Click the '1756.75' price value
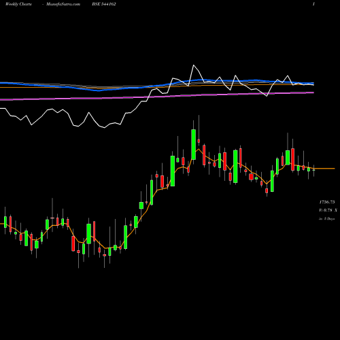The height and width of the screenshot is (340, 340). pyautogui.click(x=327, y=202)
